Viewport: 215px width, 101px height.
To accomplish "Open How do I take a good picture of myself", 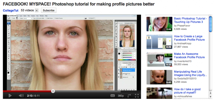I will tap(187, 91).
